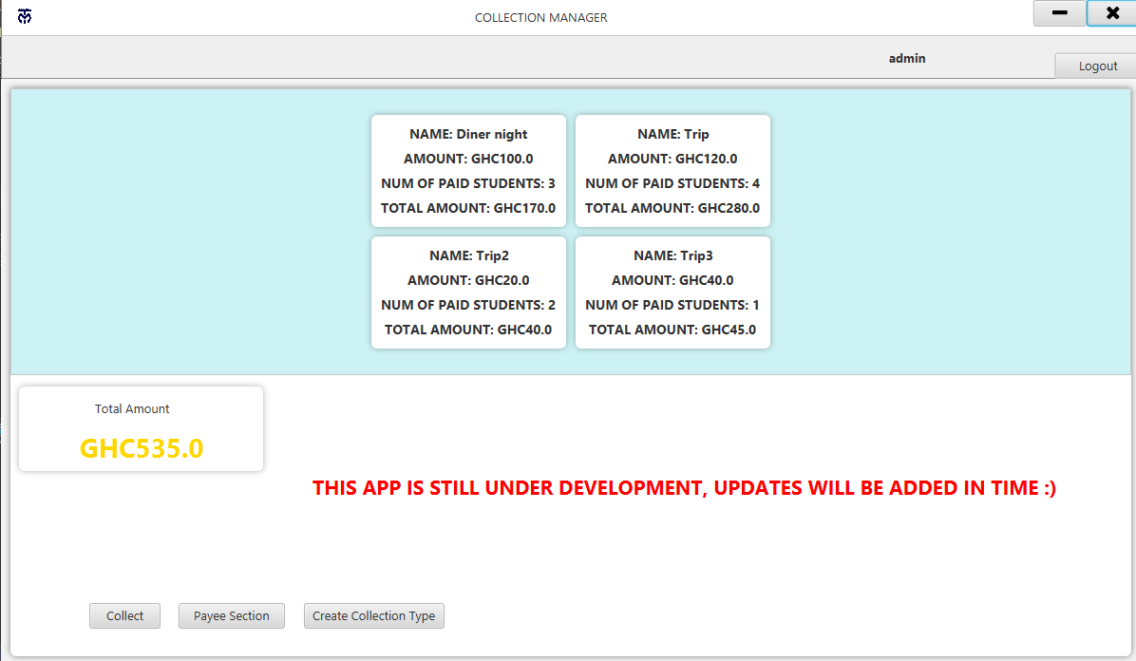Select the Trip collection card name
The width and height of the screenshot is (1136, 661).
pos(672,135)
